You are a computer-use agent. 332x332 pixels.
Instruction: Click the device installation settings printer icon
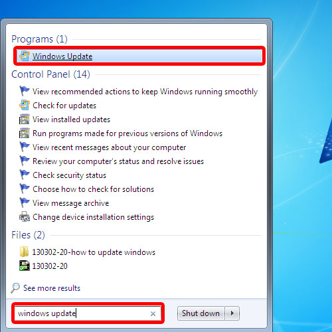pyautogui.click(x=25, y=216)
